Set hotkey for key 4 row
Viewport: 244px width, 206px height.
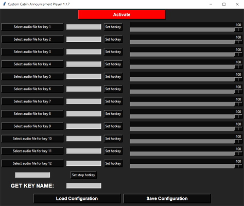[x=113, y=64]
